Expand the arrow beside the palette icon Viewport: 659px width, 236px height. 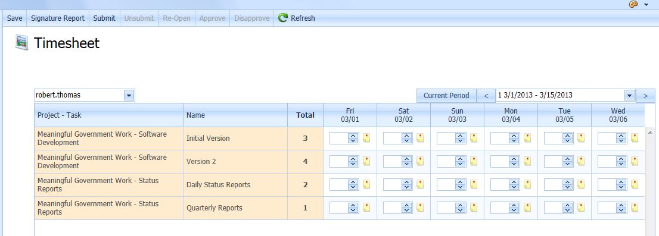coord(646,5)
